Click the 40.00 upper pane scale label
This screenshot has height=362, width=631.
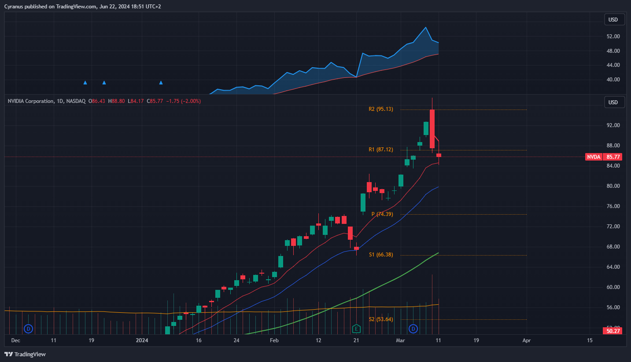pyautogui.click(x=614, y=80)
